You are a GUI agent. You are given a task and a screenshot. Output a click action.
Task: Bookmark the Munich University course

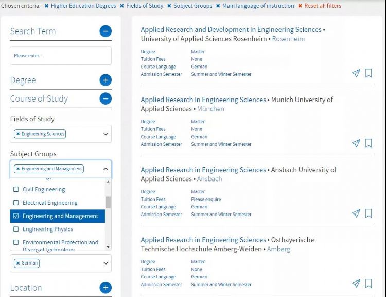coord(369,143)
